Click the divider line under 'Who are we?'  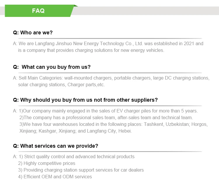[x=110, y=38]
